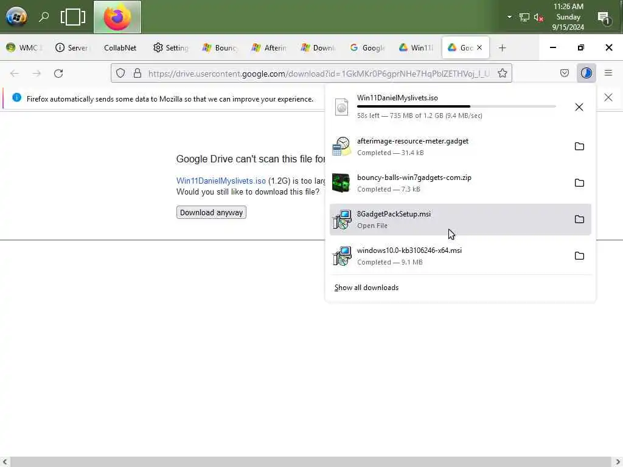Click the tracking protection shield icon

coord(120,73)
